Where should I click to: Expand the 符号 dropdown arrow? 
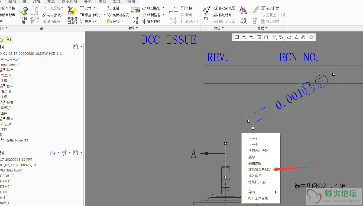pyautogui.click(x=122, y=21)
